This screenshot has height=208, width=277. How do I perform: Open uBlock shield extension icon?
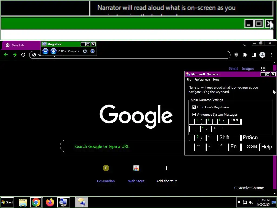236,55
